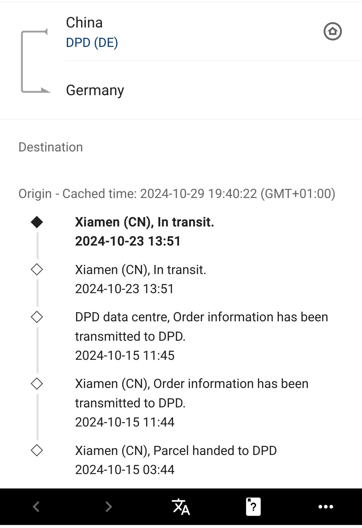Go forward with right arrow

click(108, 507)
